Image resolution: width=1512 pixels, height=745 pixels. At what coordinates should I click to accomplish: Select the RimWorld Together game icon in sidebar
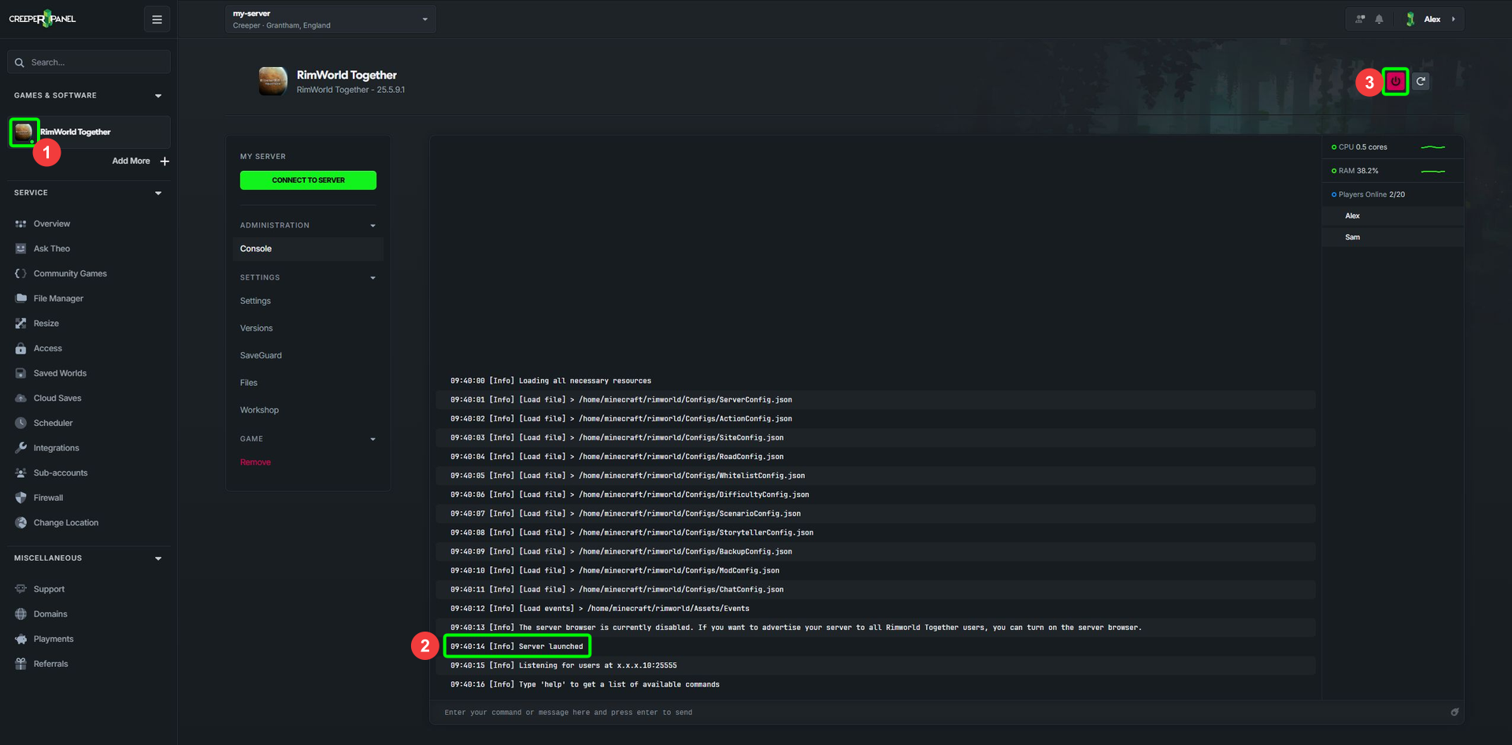(x=24, y=132)
